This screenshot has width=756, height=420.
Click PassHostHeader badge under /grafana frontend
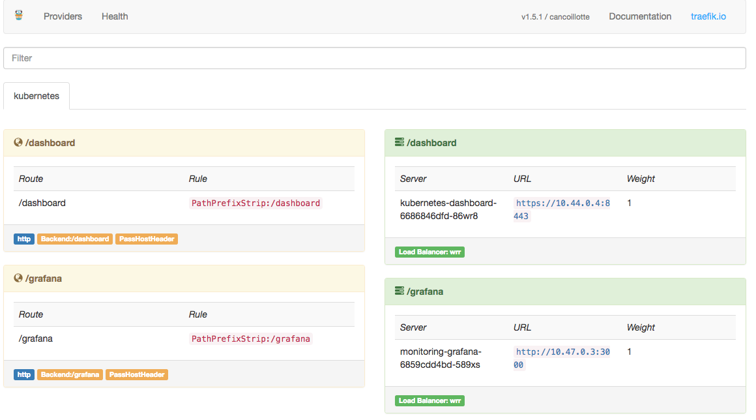[137, 374]
